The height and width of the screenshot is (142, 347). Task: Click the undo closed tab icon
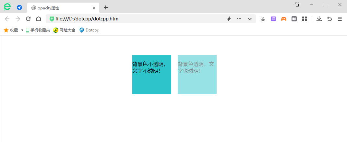[x=329, y=19]
